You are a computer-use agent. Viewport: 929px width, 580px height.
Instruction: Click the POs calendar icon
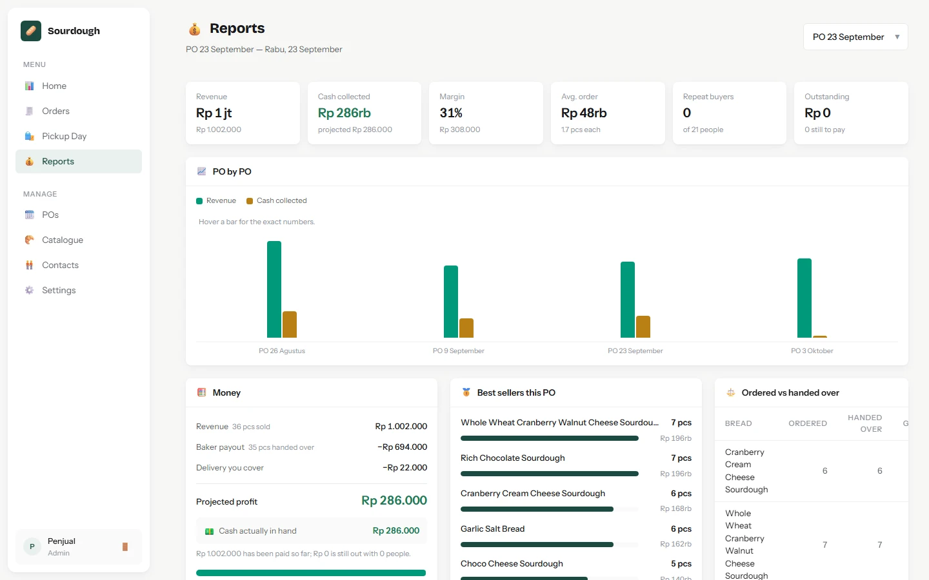click(29, 215)
